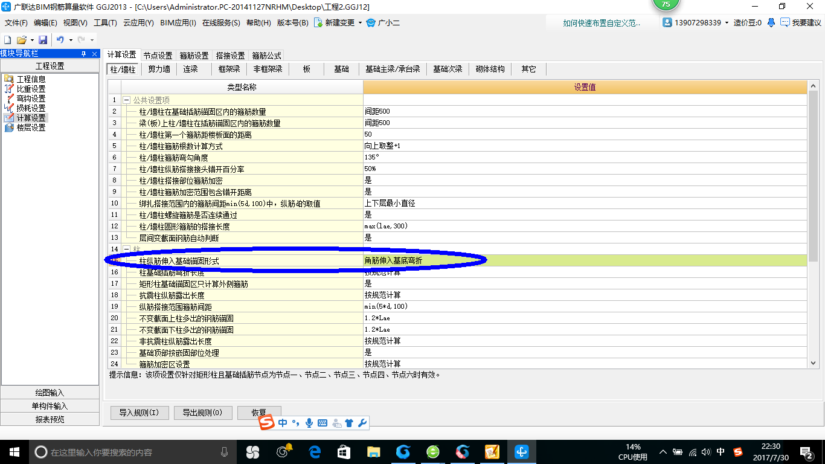Collapse the 柱 group in row 14

(x=127, y=249)
